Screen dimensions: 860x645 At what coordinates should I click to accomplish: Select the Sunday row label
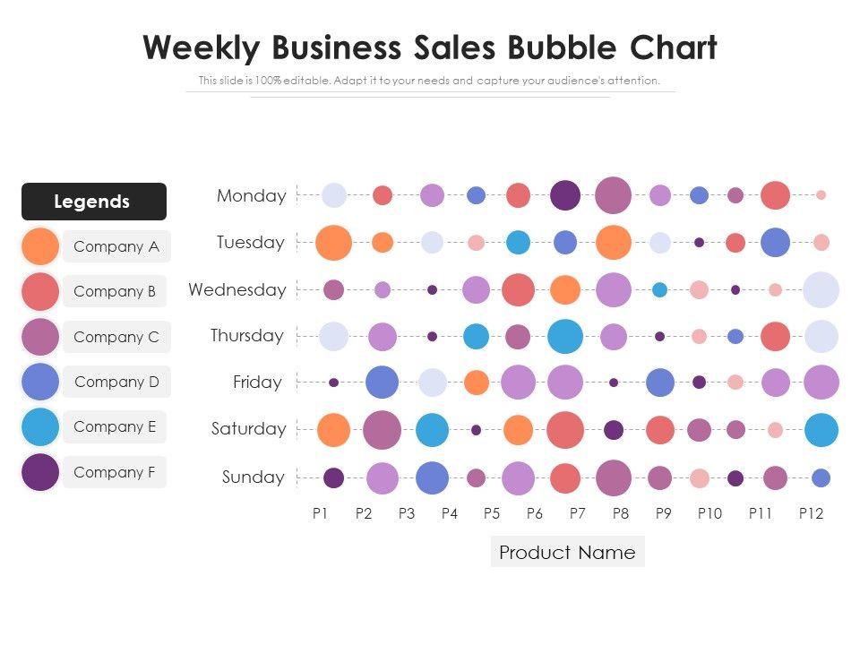click(x=254, y=477)
